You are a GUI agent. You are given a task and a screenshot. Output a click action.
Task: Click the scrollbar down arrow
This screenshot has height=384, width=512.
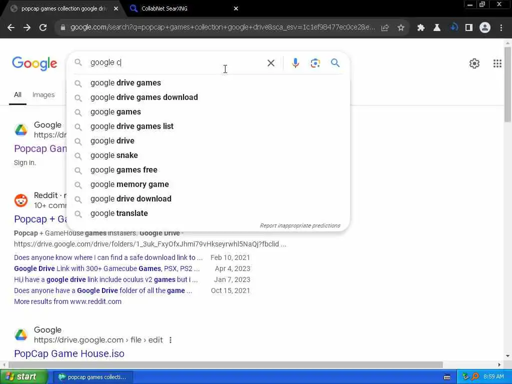pyautogui.click(x=507, y=356)
